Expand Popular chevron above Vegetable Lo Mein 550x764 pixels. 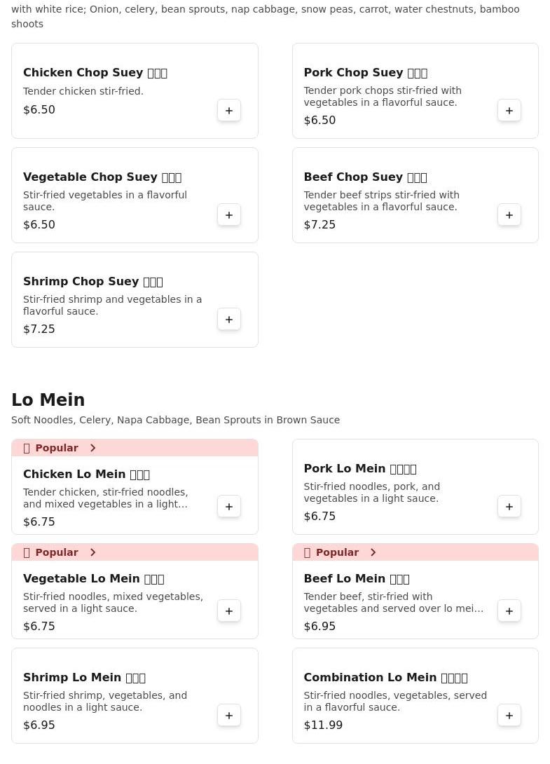pyautogui.click(x=92, y=552)
